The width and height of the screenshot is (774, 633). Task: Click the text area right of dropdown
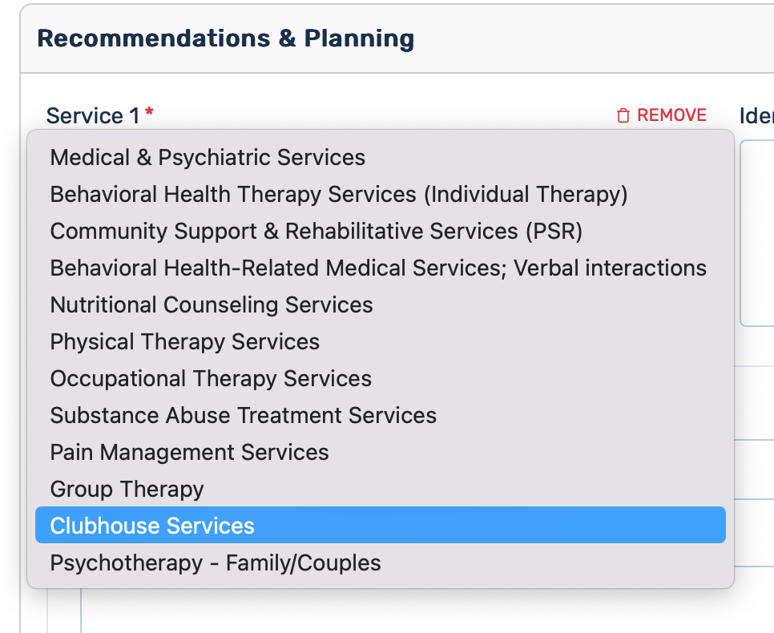pyautogui.click(x=756, y=232)
